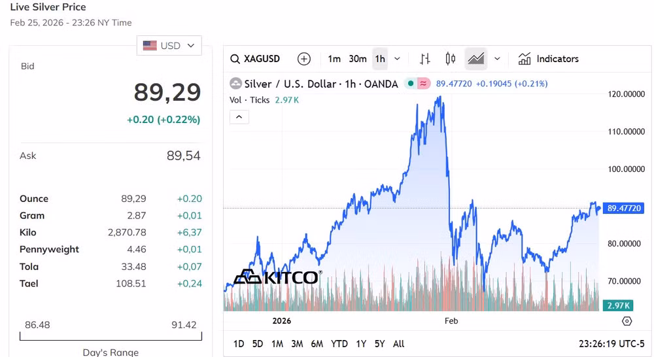The width and height of the screenshot is (654, 357).
Task: Click the XAGUSD symbol search field
Action: 256,59
